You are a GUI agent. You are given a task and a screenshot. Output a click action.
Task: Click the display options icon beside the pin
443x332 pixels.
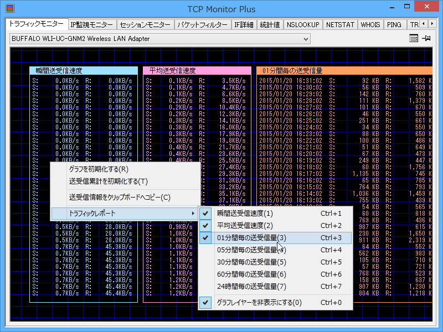(413, 38)
